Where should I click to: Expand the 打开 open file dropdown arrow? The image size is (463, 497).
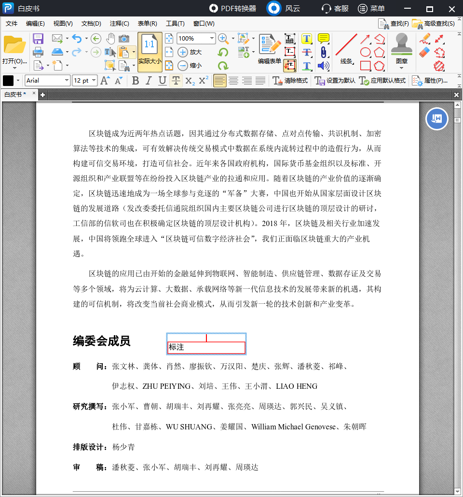point(14,68)
